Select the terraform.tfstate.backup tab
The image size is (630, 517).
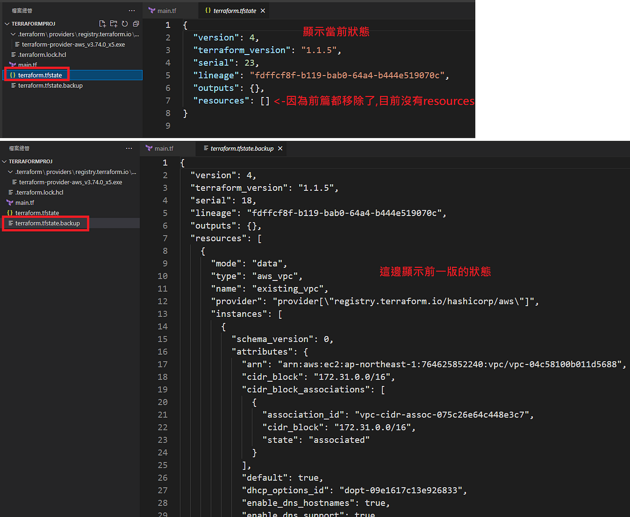[x=239, y=148]
